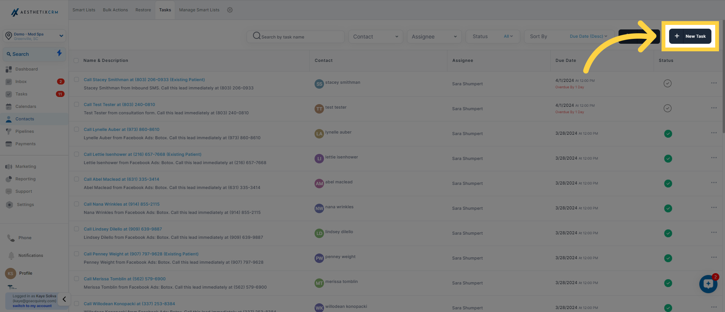Switch to the Restore tab
Screen dimensions: 725x312
tap(143, 10)
